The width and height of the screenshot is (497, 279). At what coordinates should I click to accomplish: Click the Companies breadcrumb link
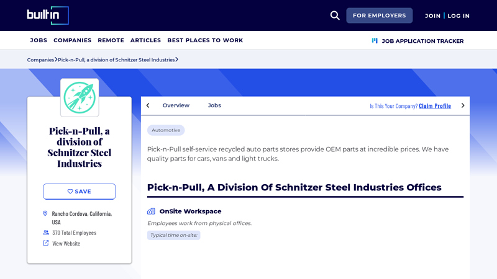tap(40, 60)
